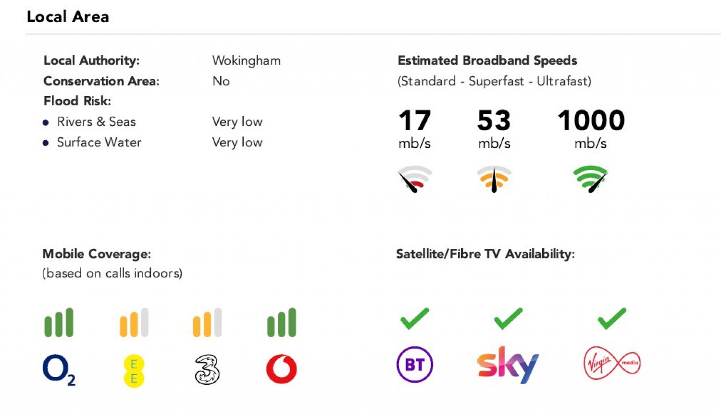
Task: Click the green checkmark above BT
Action: point(414,318)
